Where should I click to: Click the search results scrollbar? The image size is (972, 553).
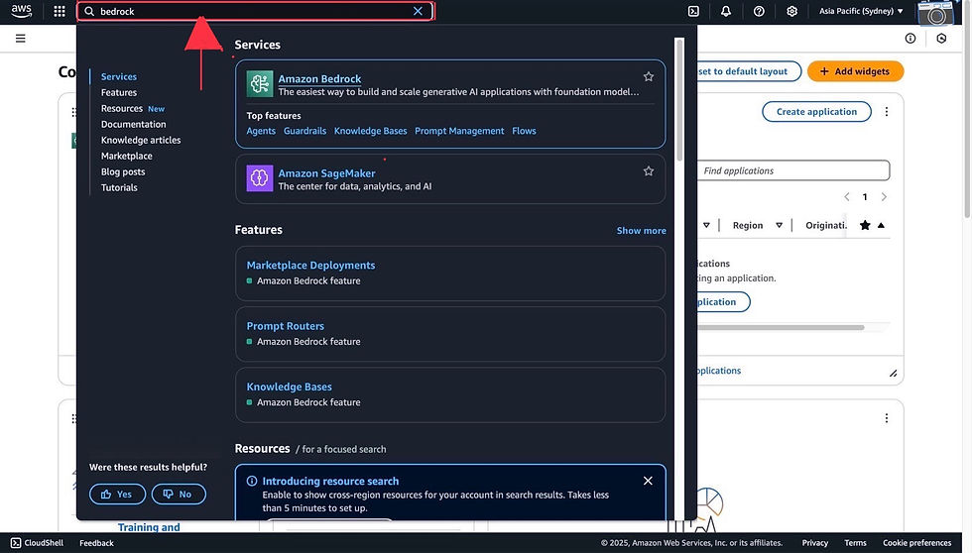tap(679, 99)
